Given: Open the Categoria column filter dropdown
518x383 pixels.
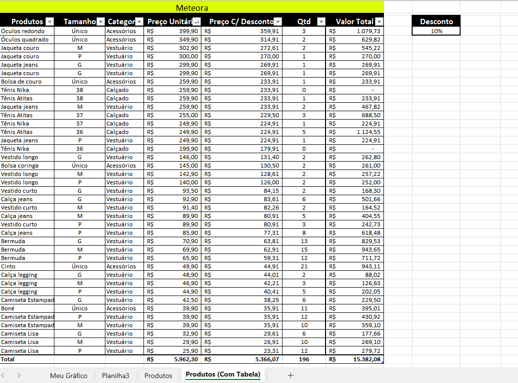Looking at the screenshot, I should (x=140, y=22).
